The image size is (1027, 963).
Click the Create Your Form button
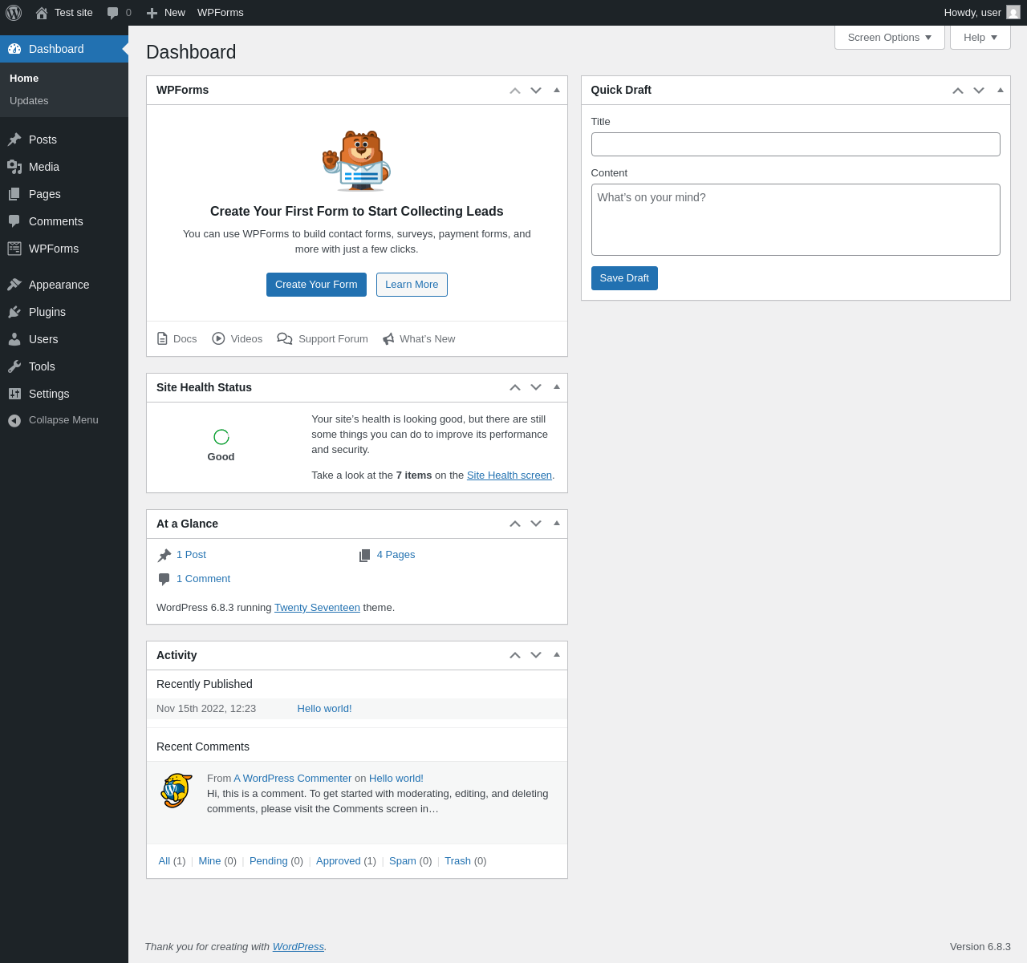316,285
